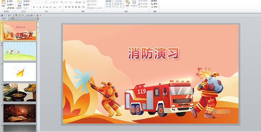Click the Save icon in quick access toolbar
The height and width of the screenshot is (132, 261).
tap(2, 15)
